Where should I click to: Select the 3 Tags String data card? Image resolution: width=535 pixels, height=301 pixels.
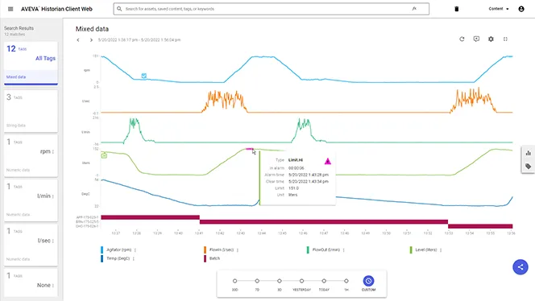[31, 111]
